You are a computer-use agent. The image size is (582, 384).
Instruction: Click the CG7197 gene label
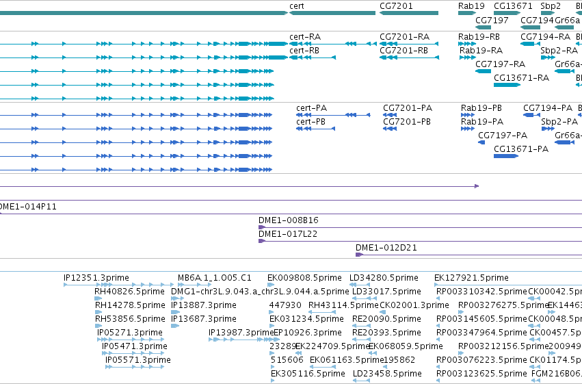492,20
